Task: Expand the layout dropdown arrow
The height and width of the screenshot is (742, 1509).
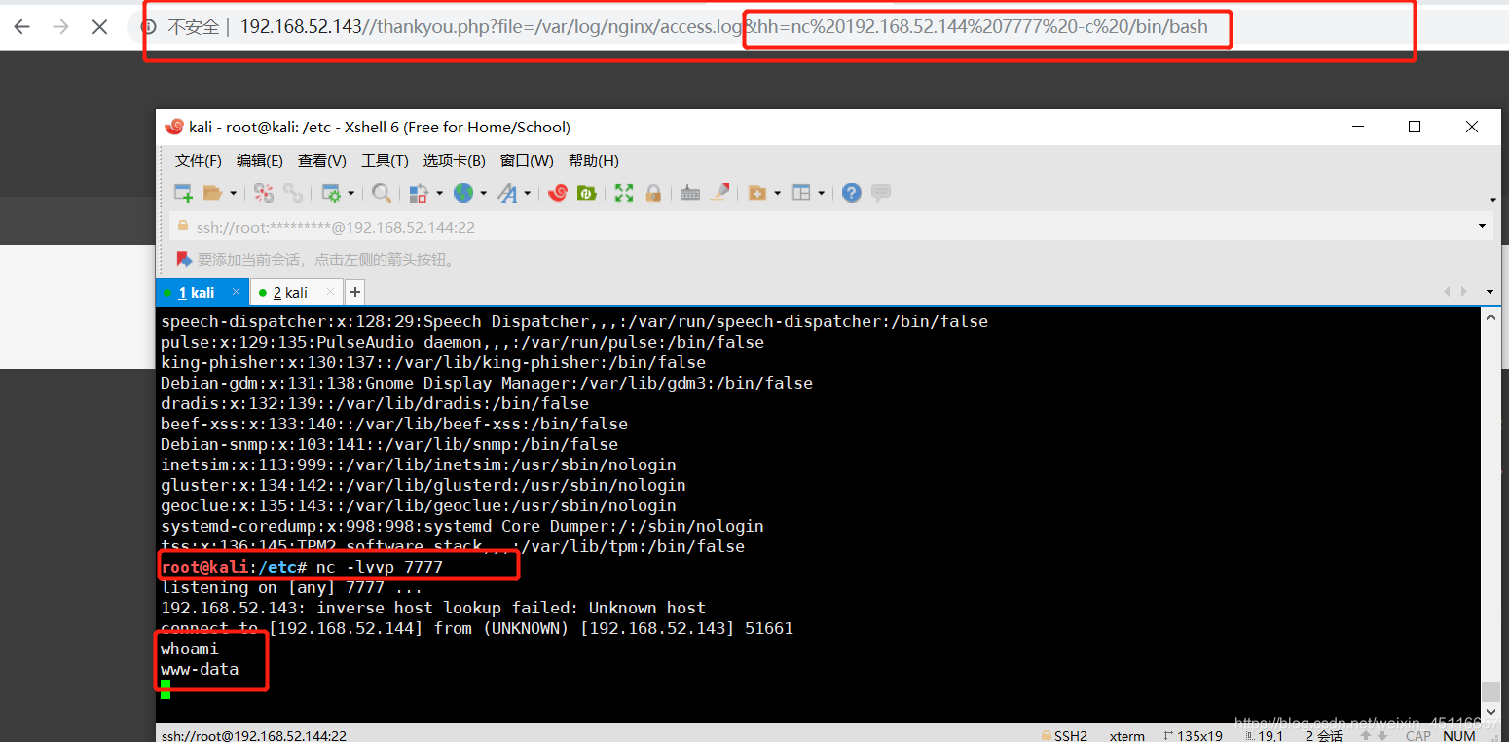Action: [x=822, y=193]
